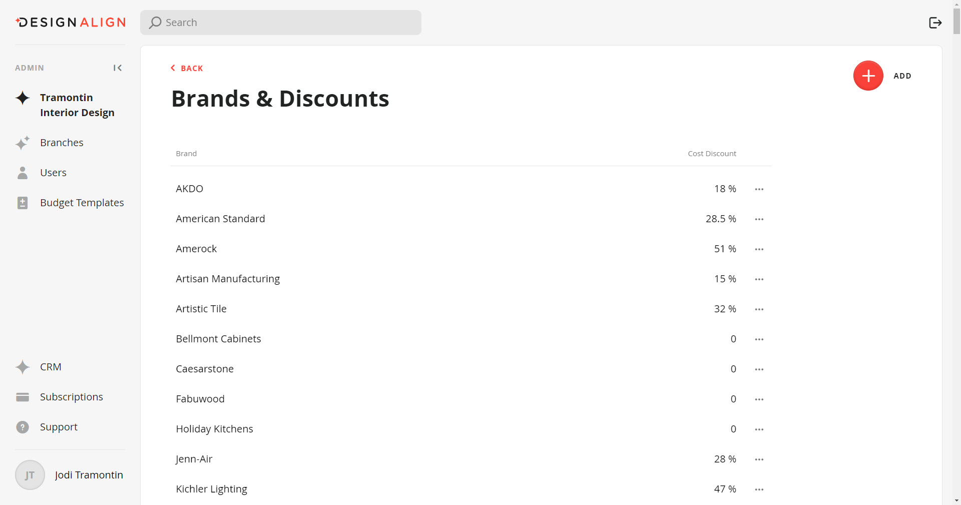961x505 pixels.
Task: Open the AKDO row options menu
Action: pyautogui.click(x=759, y=189)
